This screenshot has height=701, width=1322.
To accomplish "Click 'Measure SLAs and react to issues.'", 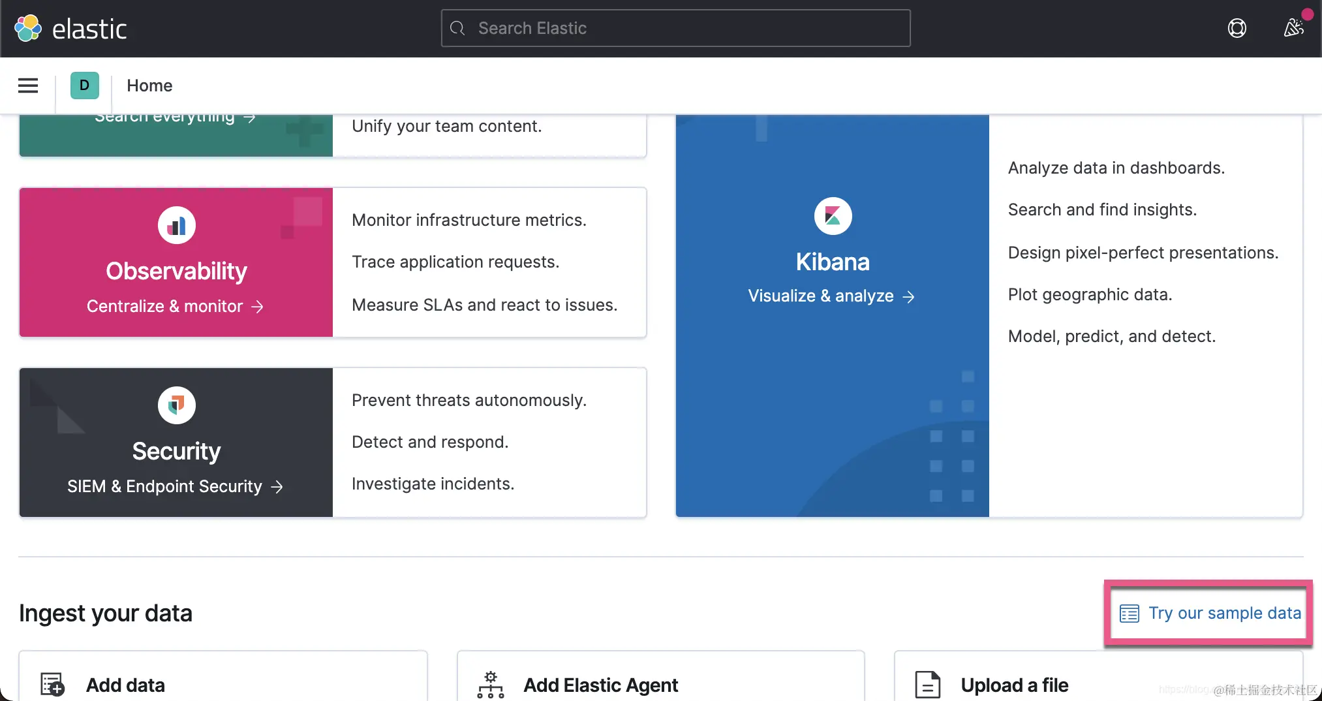I will tap(485, 305).
